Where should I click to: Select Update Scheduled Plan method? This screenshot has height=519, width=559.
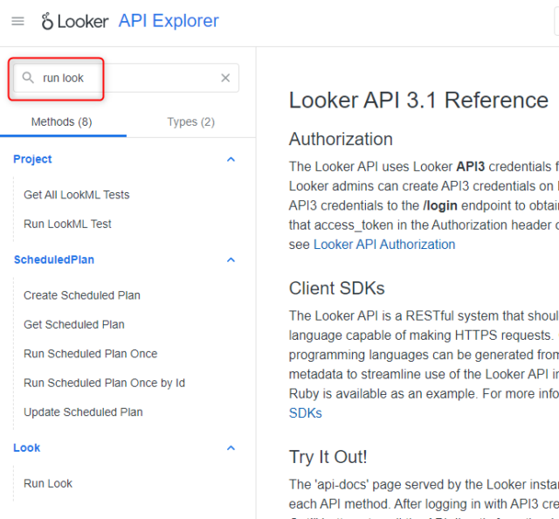83,412
